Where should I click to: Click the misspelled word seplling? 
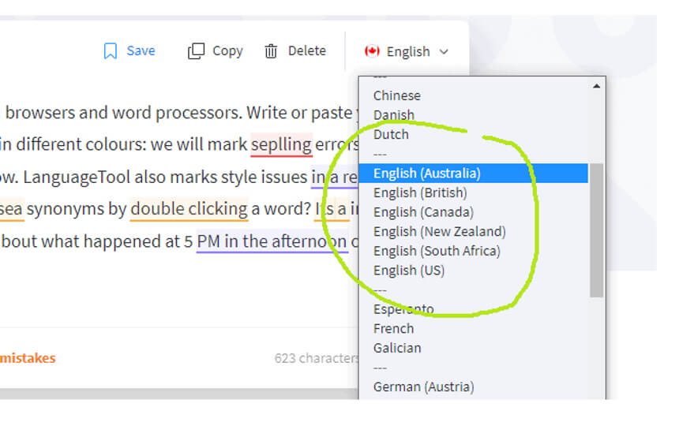tap(282, 144)
